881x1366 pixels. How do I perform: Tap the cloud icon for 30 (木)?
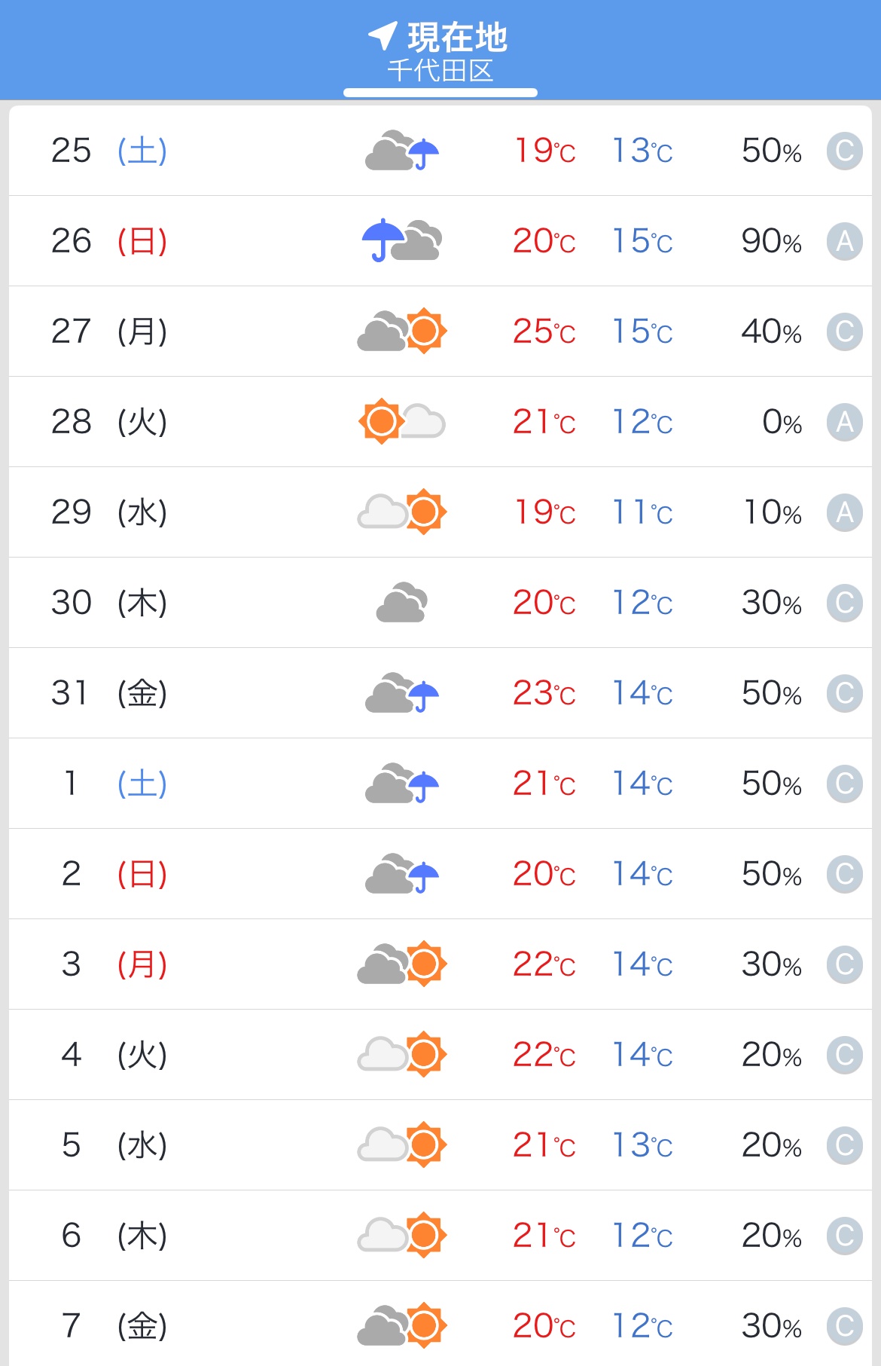pyautogui.click(x=402, y=602)
